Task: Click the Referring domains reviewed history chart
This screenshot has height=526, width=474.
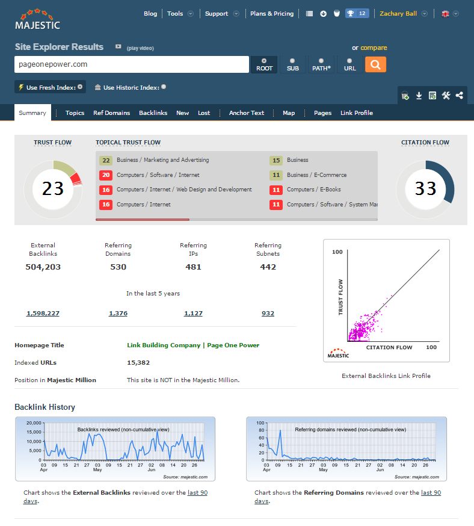Action: tap(346, 449)
